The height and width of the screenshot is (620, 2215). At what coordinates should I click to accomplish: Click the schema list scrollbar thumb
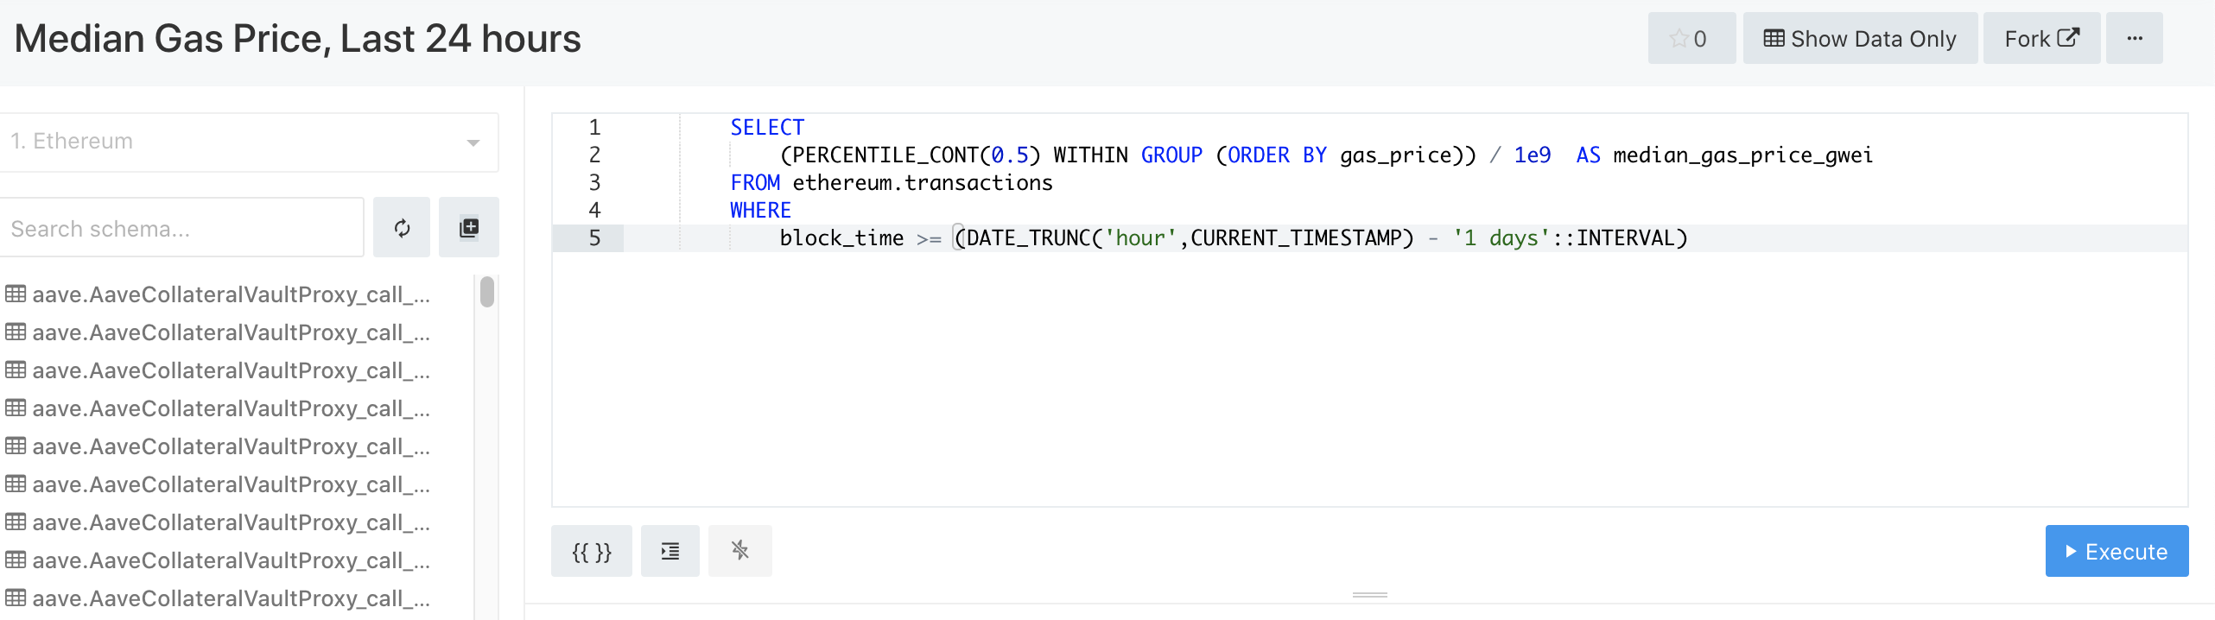pos(487,291)
